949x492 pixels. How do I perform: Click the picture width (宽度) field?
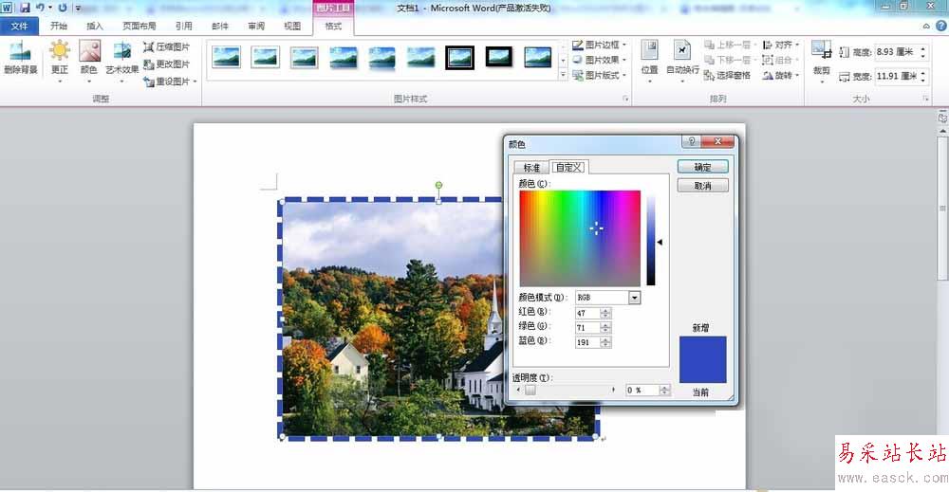pos(897,76)
